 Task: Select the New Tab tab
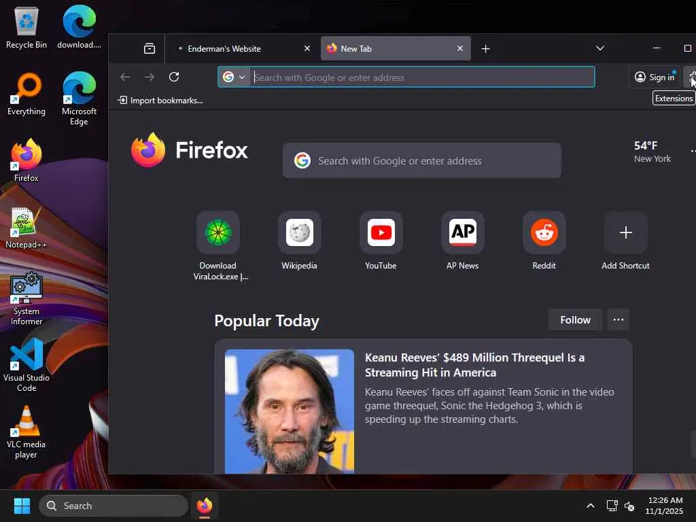[395, 48]
